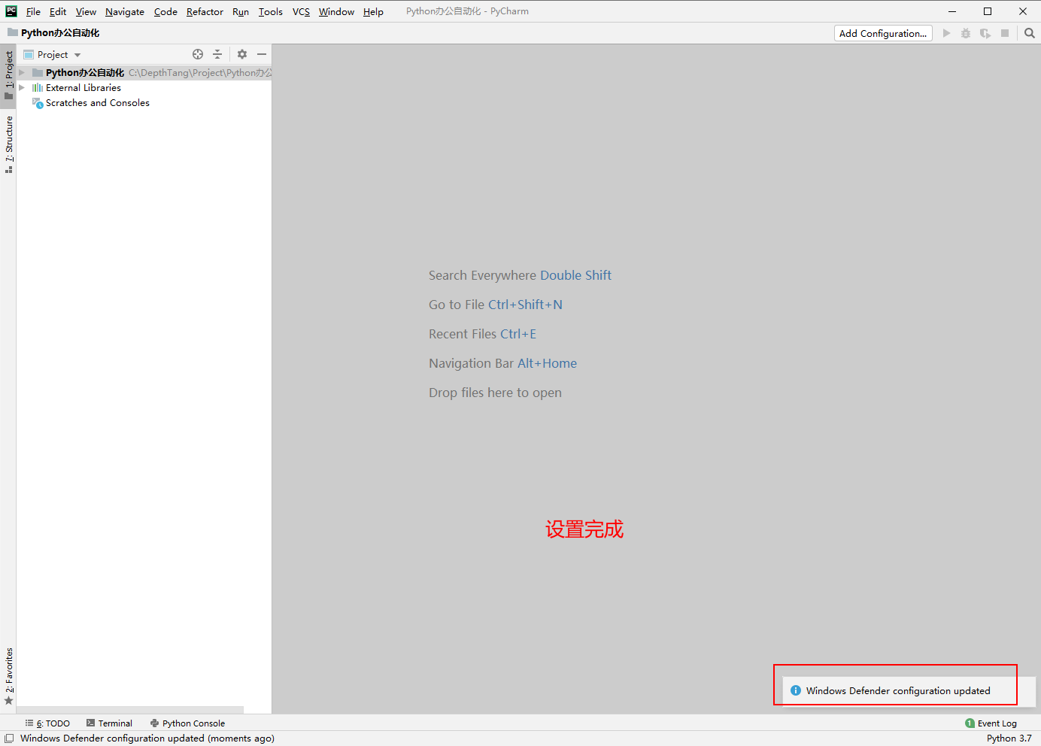Image resolution: width=1041 pixels, height=746 pixels.
Task: Click the Scratches and Consoles icon
Action: (38, 103)
